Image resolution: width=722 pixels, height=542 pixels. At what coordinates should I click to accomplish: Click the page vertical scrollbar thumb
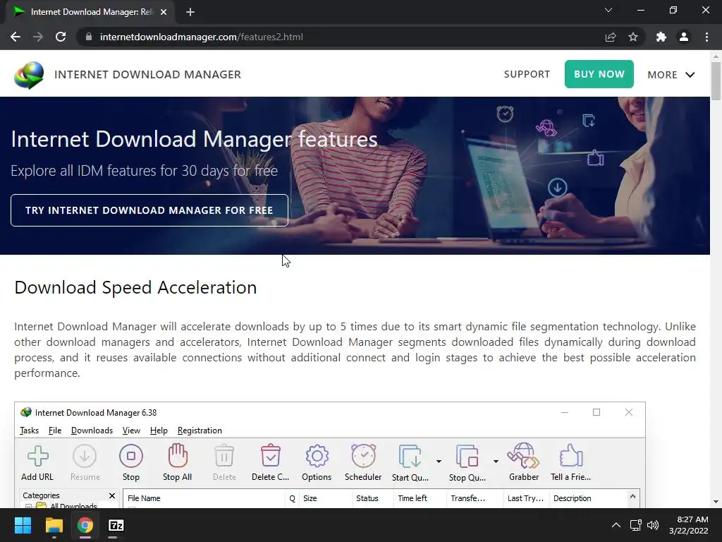pyautogui.click(x=716, y=81)
